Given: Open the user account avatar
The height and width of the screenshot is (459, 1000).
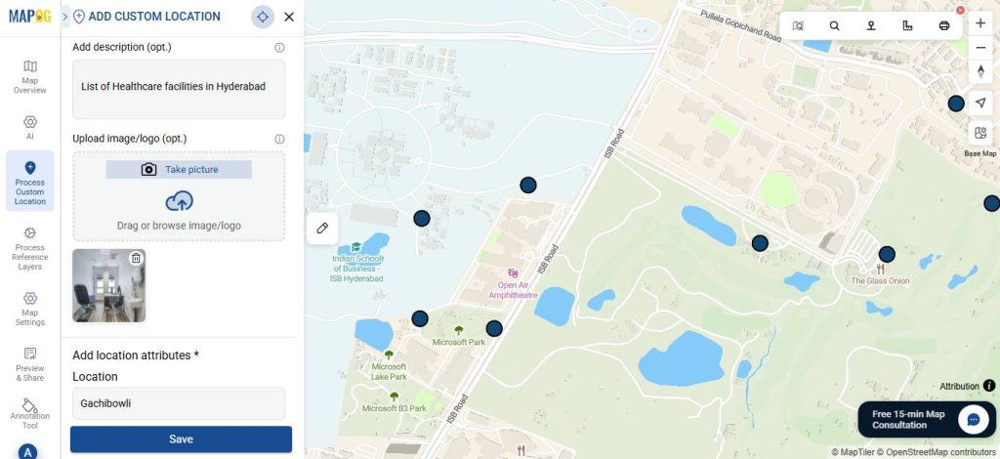Looking at the screenshot, I should coord(26,451).
